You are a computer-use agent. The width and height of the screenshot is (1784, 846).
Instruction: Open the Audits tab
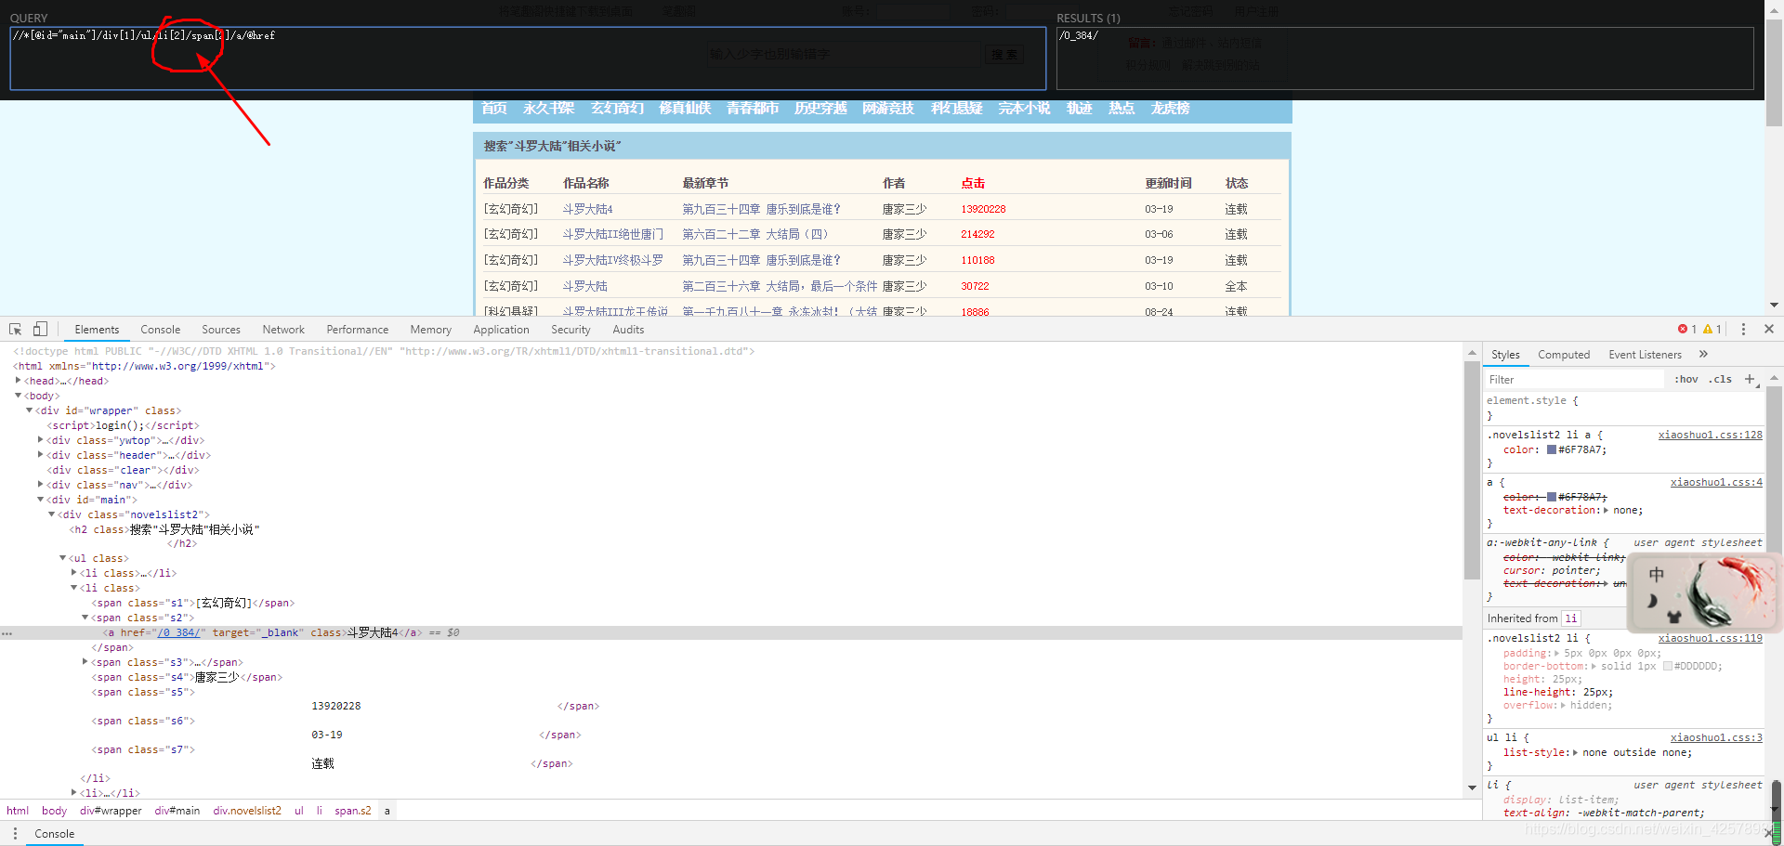pos(628,330)
